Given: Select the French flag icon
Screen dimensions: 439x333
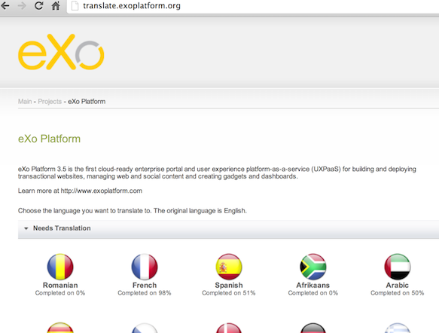Looking at the screenshot, I should tap(145, 267).
